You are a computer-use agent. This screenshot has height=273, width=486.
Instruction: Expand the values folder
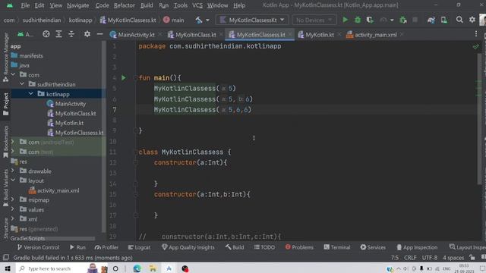(13, 209)
